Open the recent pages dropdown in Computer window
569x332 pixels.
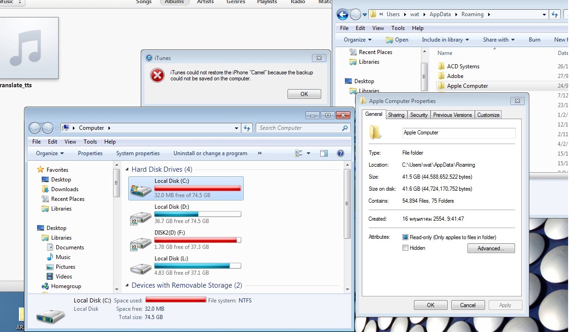(57, 128)
